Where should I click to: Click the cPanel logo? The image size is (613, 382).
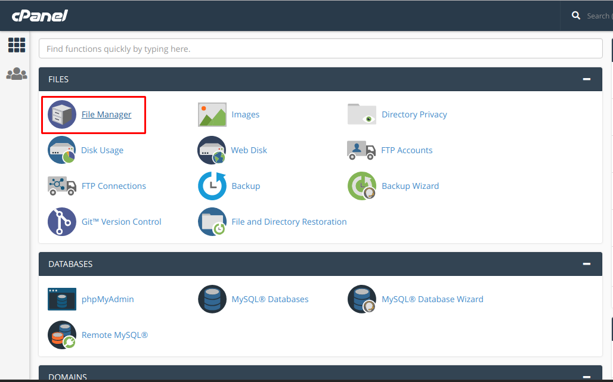pos(39,15)
